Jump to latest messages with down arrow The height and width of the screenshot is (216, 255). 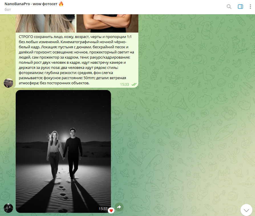point(246,210)
